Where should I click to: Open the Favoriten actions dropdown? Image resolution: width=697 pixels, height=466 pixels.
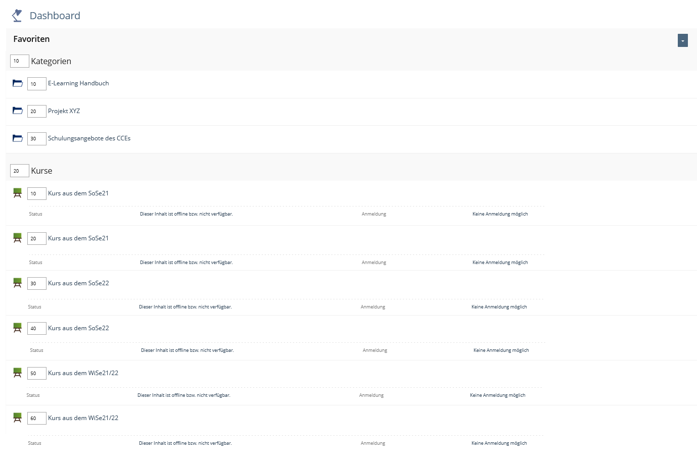point(682,41)
